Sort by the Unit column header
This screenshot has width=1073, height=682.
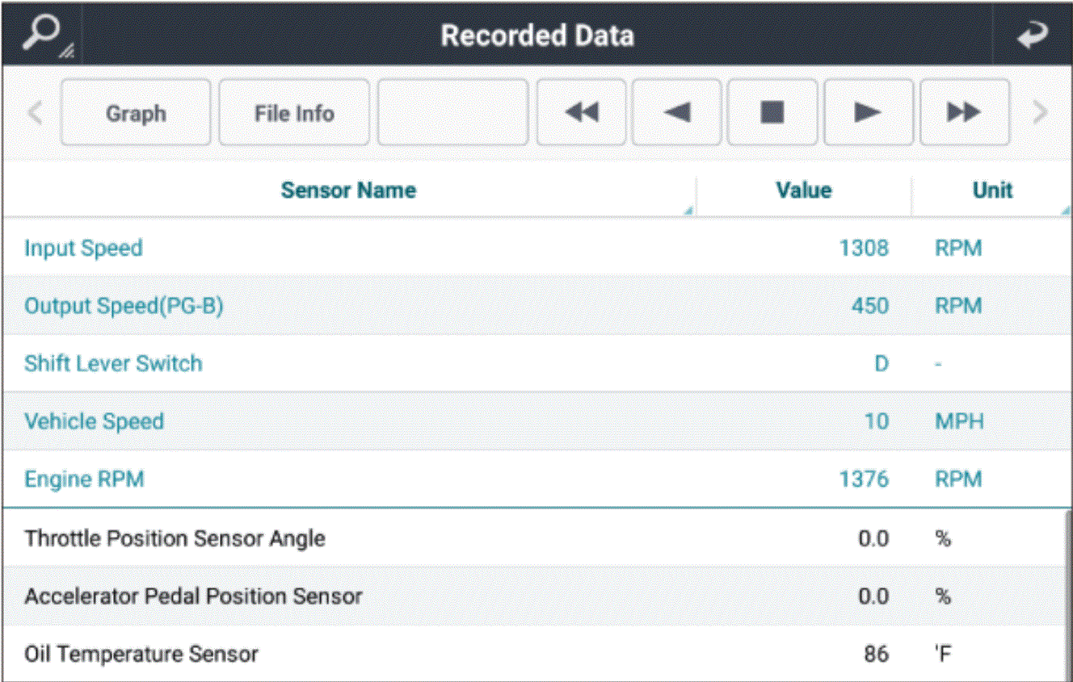(x=992, y=190)
